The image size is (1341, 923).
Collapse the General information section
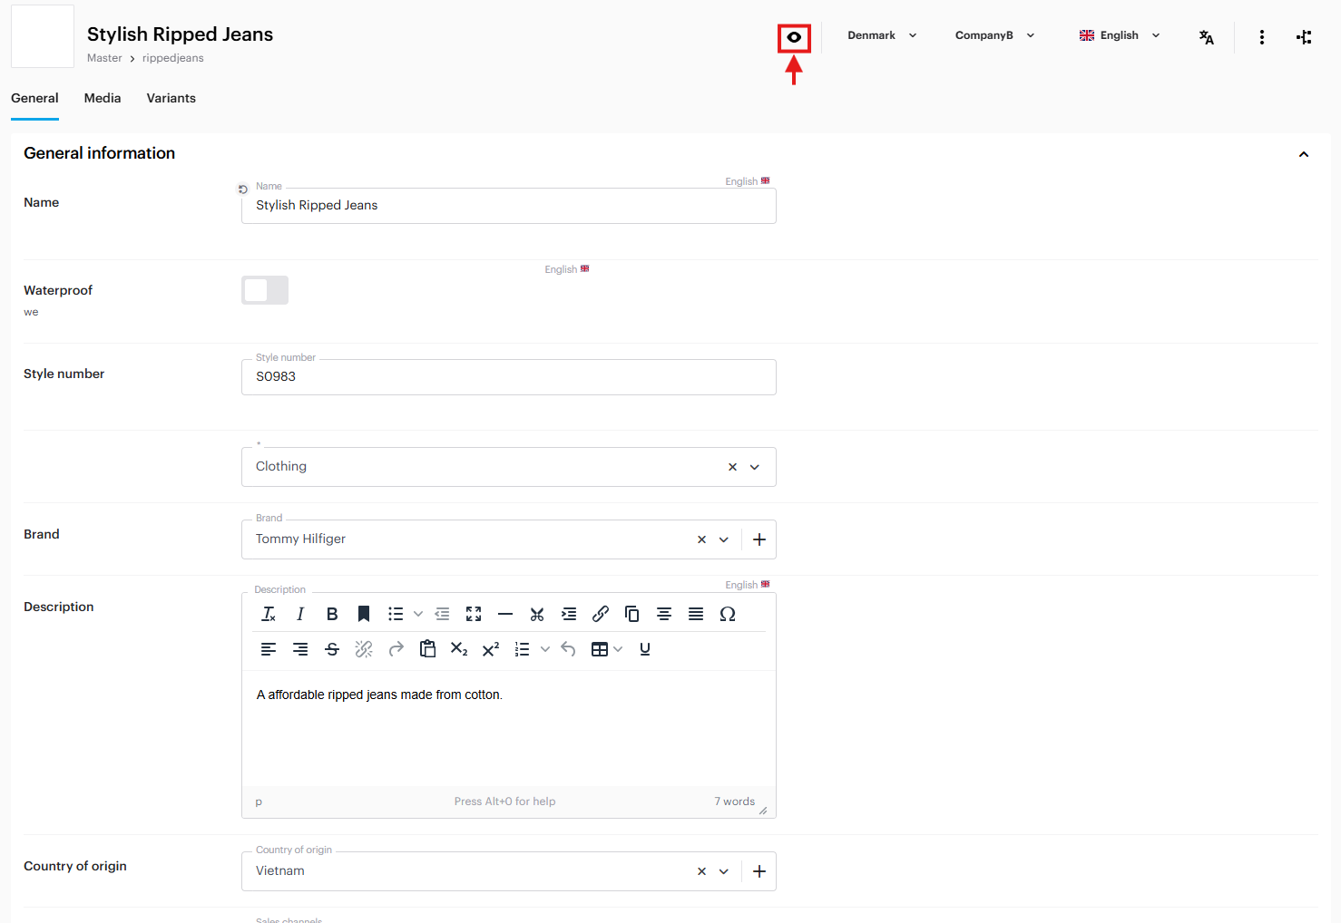pos(1303,154)
